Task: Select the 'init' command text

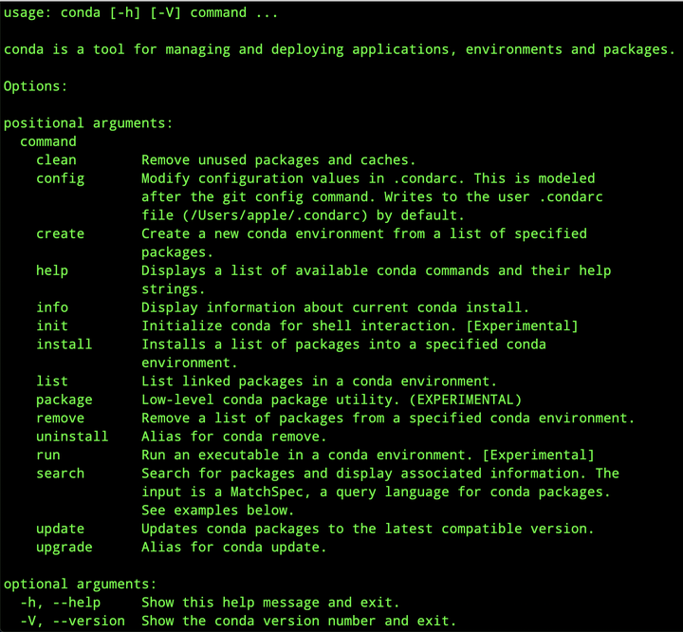Action: click(52, 325)
